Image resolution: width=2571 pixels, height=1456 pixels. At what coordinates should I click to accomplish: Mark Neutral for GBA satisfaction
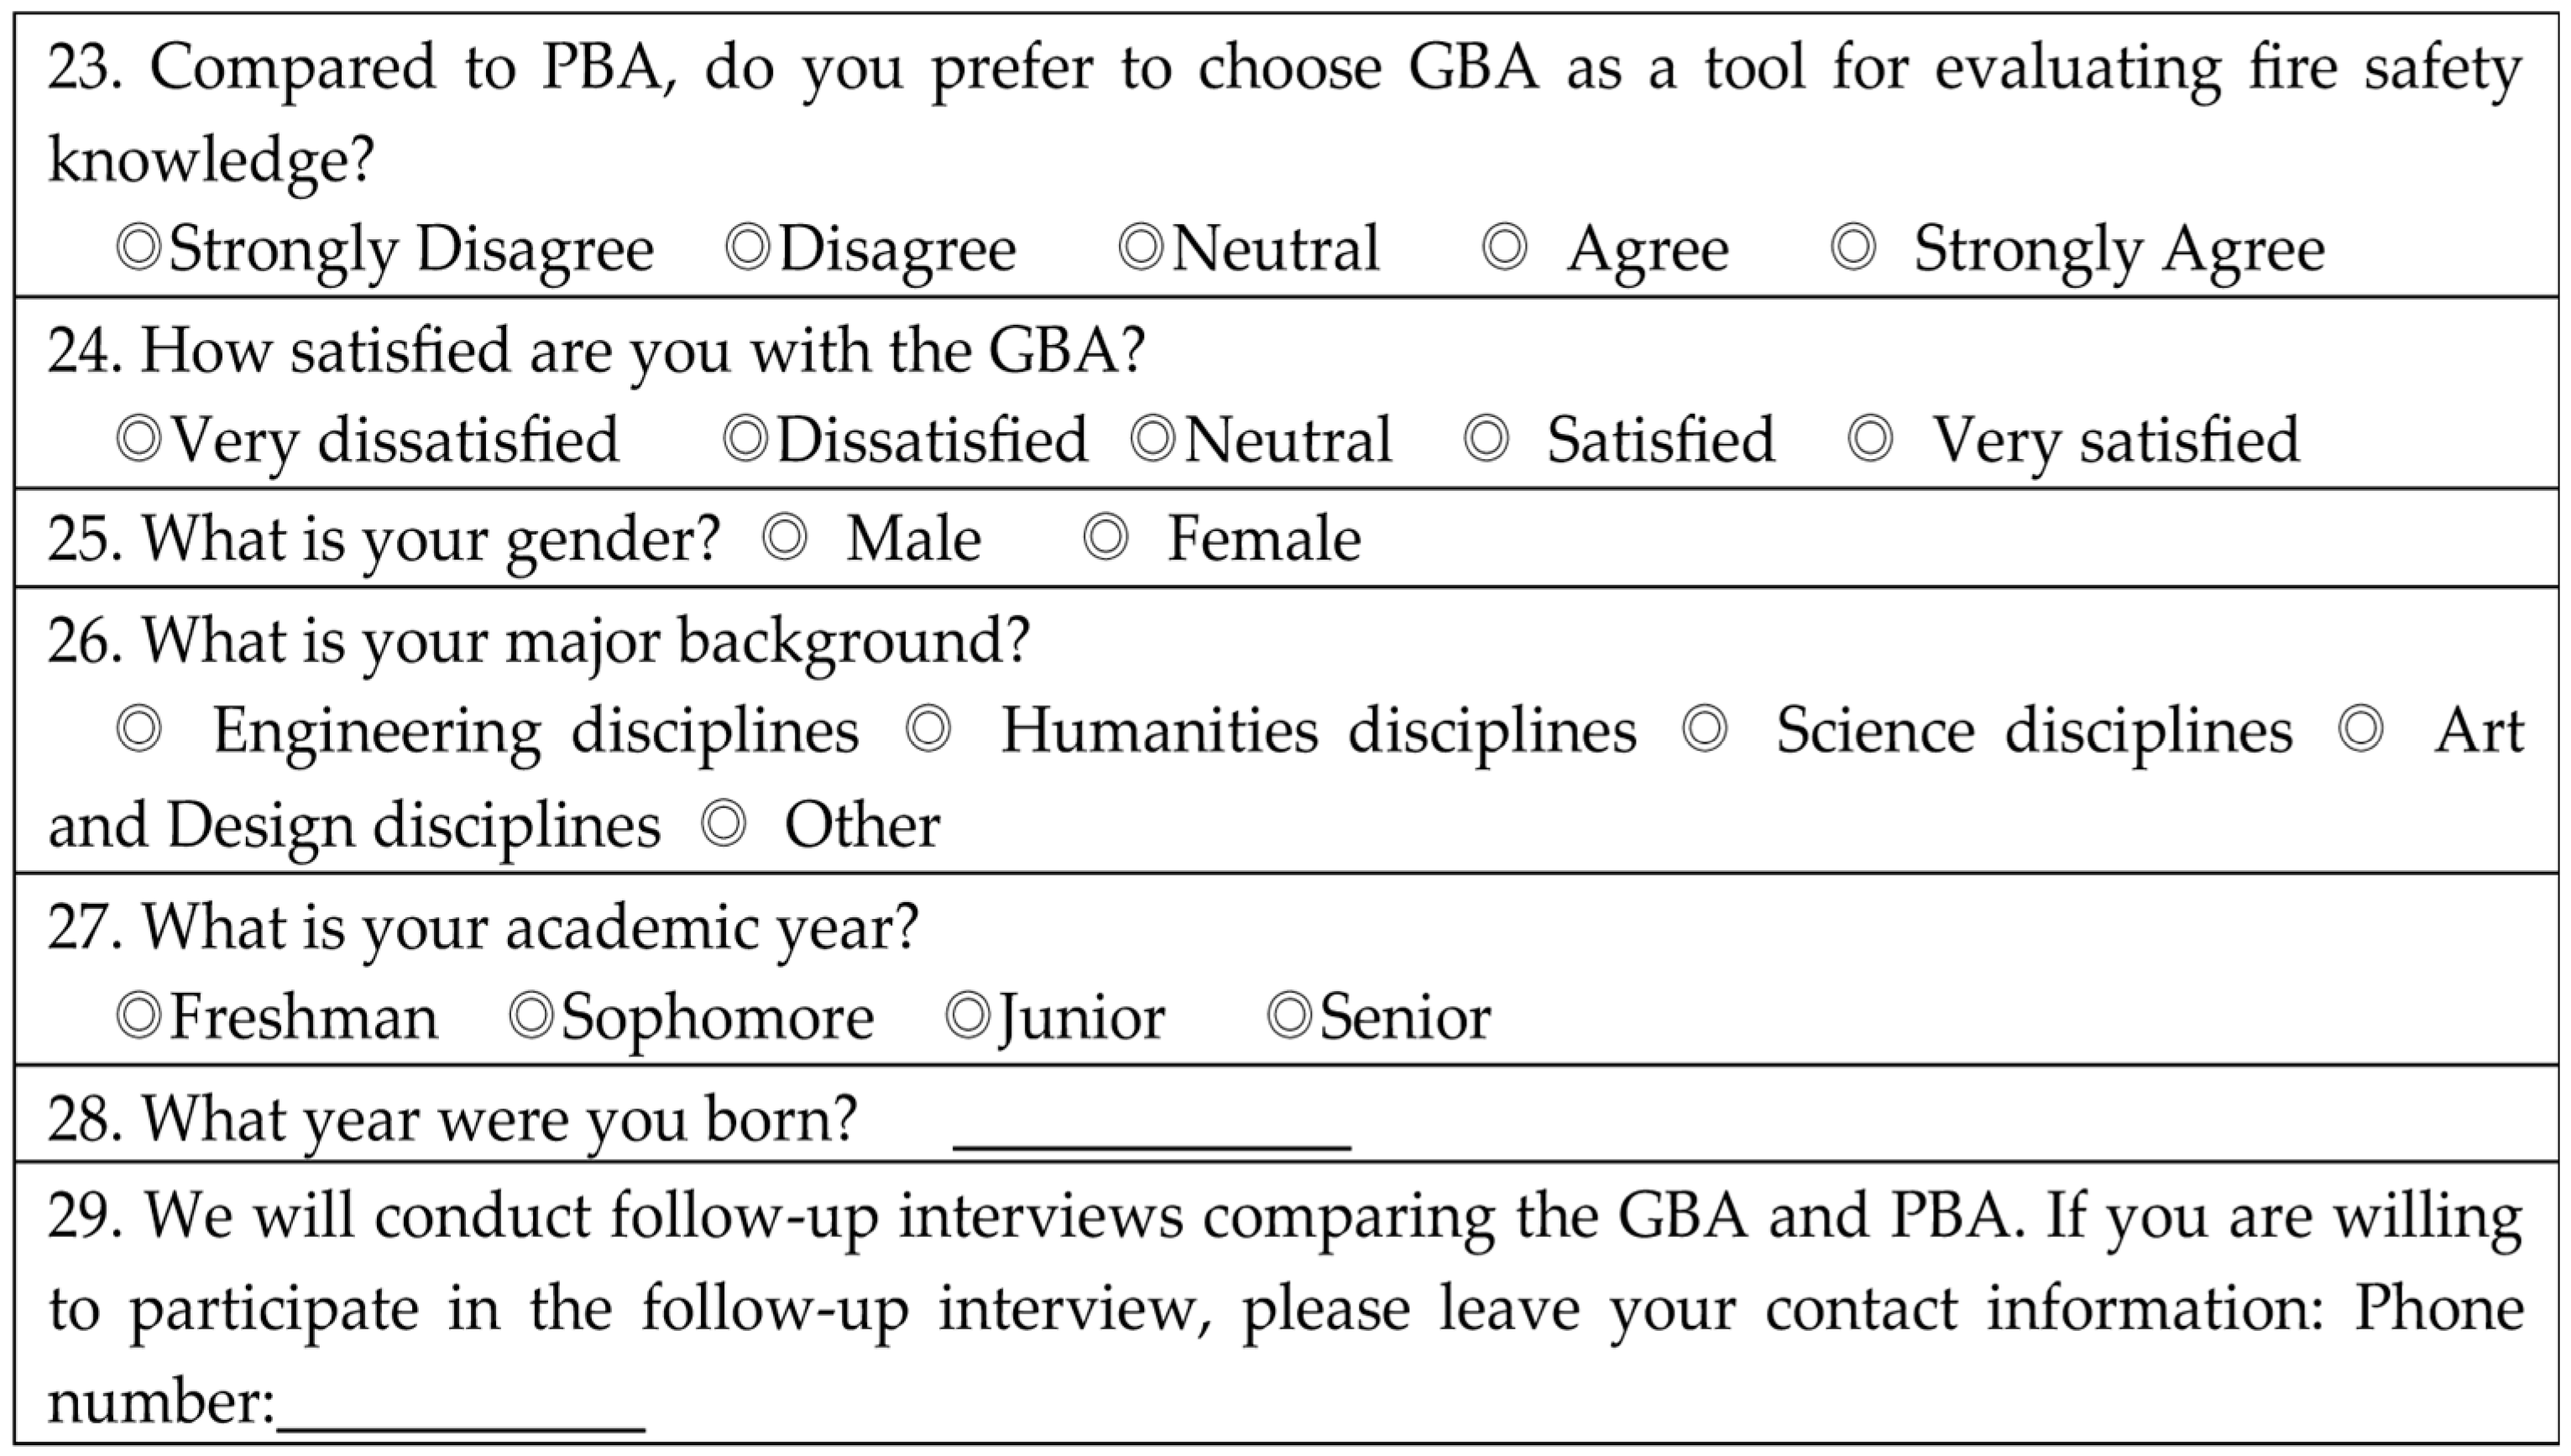(1153, 439)
